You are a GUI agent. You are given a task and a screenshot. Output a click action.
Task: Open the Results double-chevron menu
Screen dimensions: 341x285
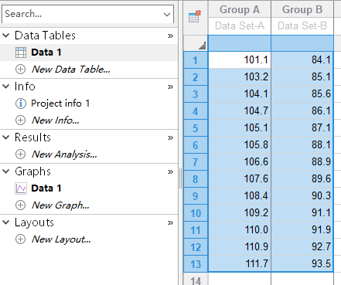tap(170, 137)
